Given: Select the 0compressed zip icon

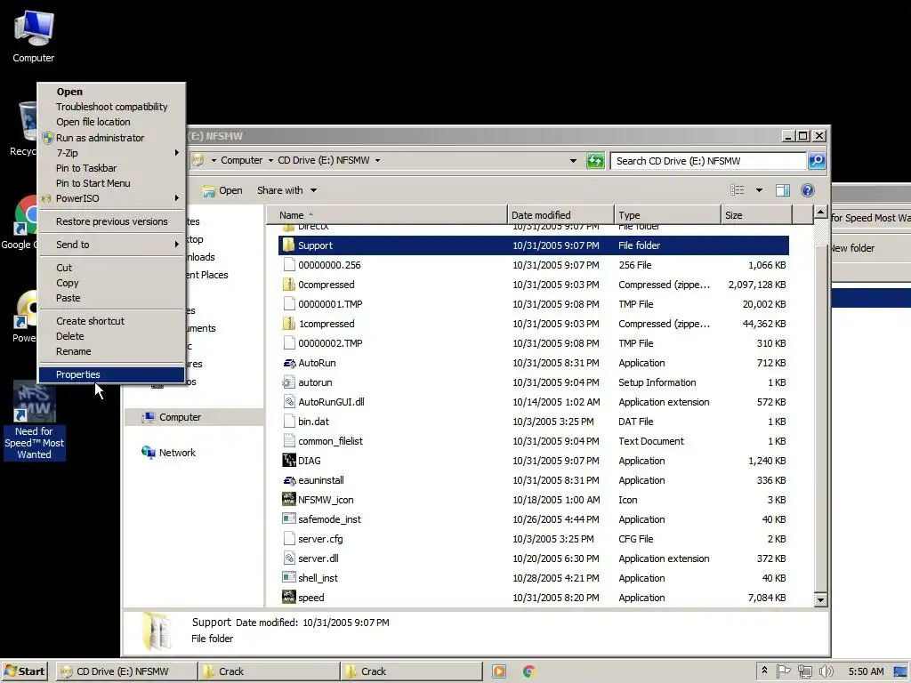Looking at the screenshot, I should pos(289,285).
